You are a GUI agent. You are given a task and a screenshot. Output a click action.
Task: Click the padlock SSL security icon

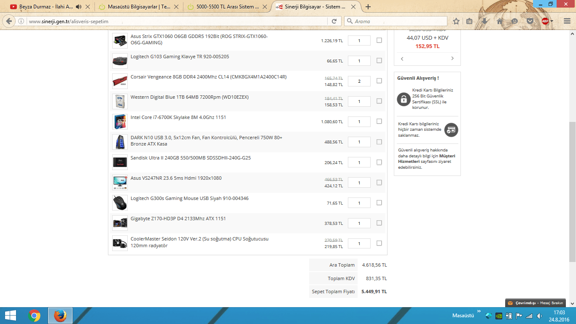click(x=404, y=99)
